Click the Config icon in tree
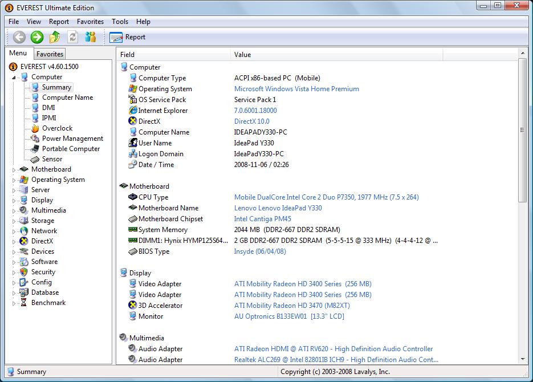533x382 pixels. point(24,282)
